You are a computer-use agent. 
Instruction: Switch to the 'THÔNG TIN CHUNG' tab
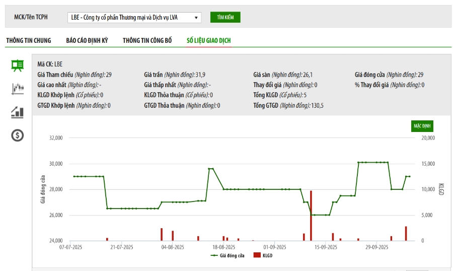coord(29,40)
